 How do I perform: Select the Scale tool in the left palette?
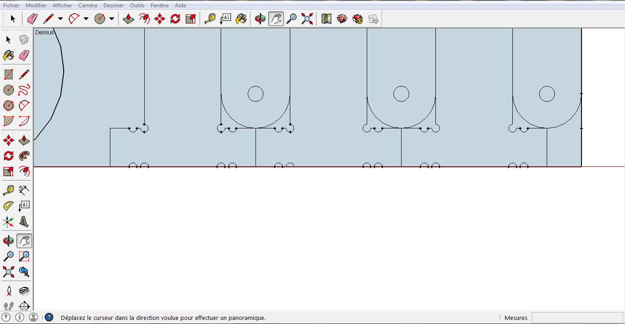click(9, 171)
